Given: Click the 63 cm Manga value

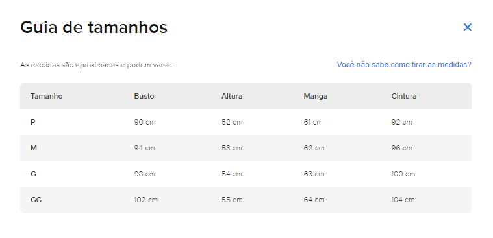Looking at the screenshot, I should click(314, 174).
